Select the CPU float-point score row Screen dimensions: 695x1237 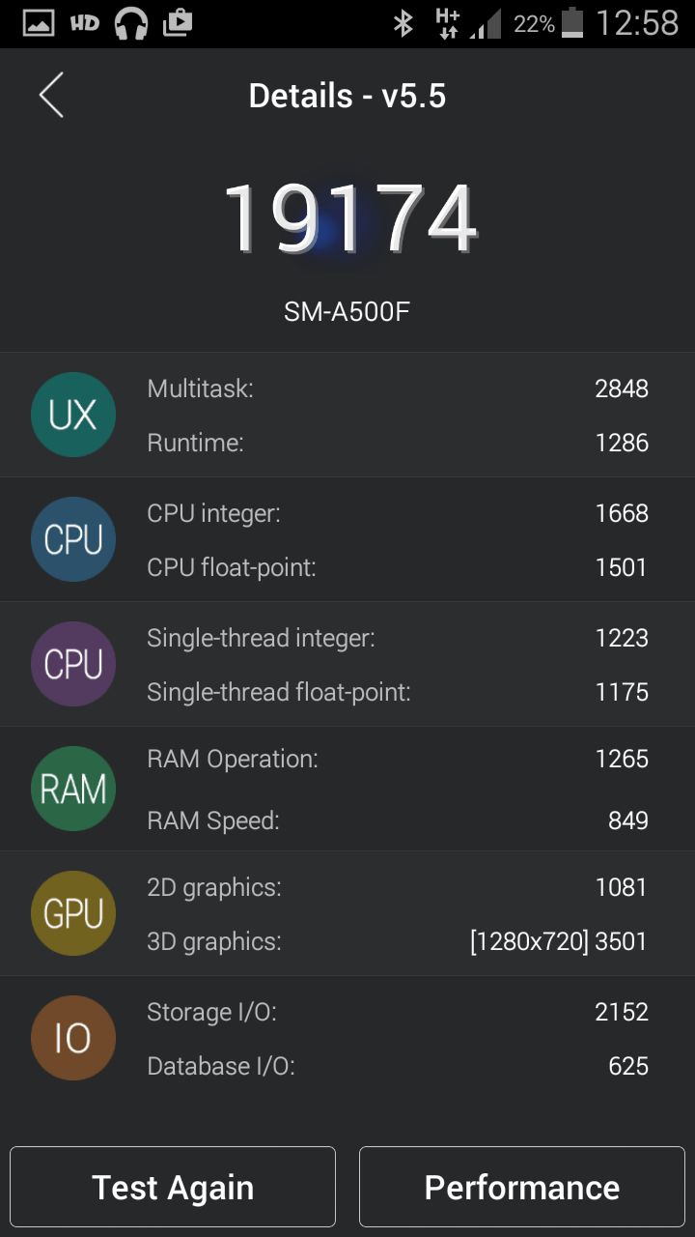pyautogui.click(x=397, y=567)
